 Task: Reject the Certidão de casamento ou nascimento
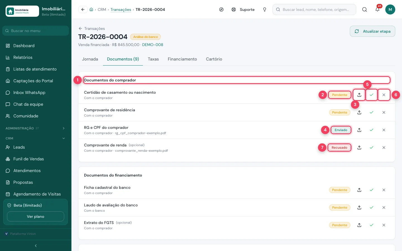pos(384,95)
